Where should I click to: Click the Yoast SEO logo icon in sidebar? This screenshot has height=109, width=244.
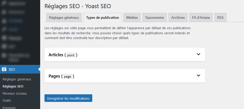[4, 69]
